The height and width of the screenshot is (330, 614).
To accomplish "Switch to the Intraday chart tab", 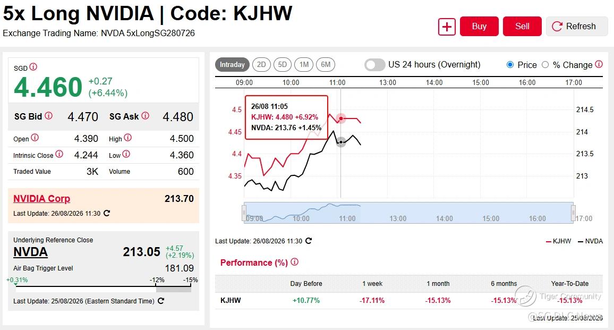I will (x=232, y=65).
